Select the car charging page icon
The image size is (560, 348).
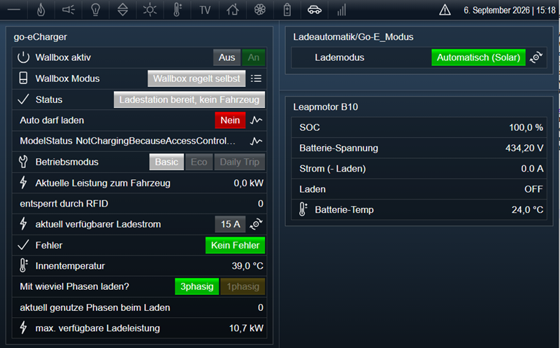click(315, 10)
